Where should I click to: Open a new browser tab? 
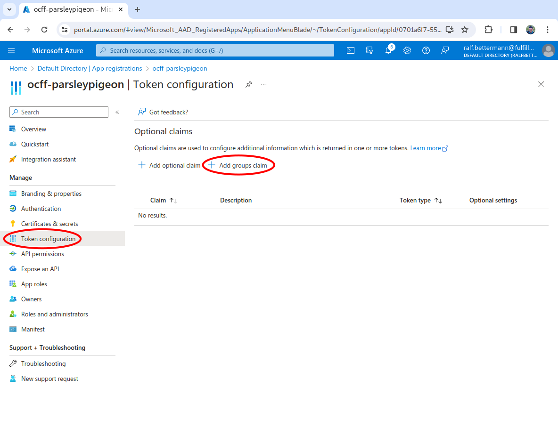coord(138,9)
